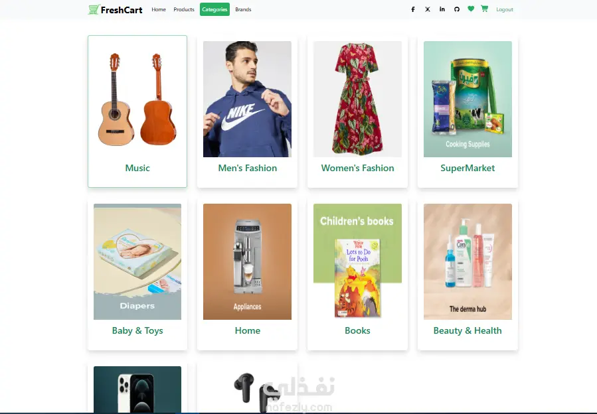This screenshot has width=597, height=414.
Task: Go to the Home nav item
Action: [x=159, y=9]
